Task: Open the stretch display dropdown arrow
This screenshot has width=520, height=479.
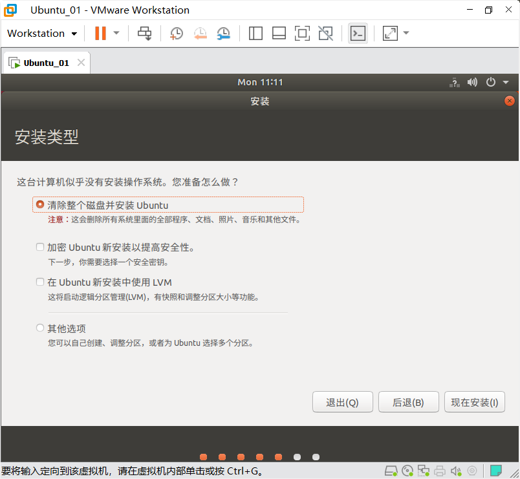Action: pos(406,33)
